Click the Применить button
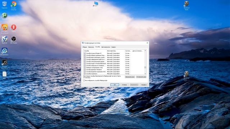The image size is (230, 129). 134,85
